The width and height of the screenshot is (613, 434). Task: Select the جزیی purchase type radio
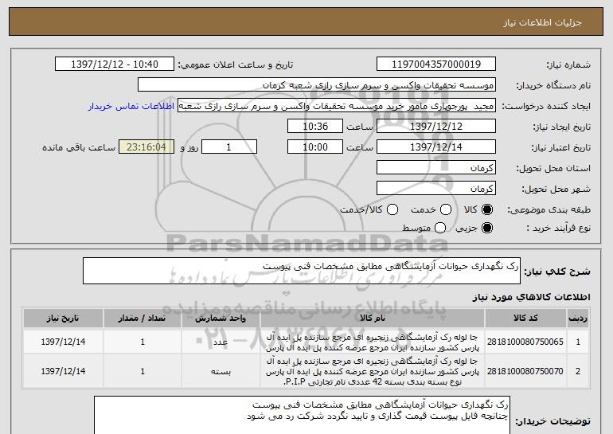487,228
